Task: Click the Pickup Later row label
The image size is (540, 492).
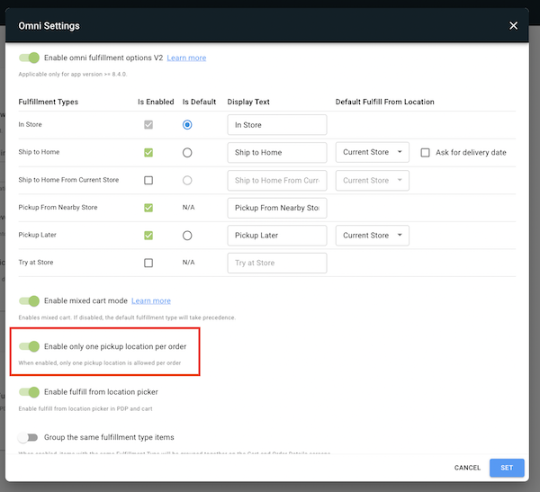Action: pyautogui.click(x=37, y=235)
